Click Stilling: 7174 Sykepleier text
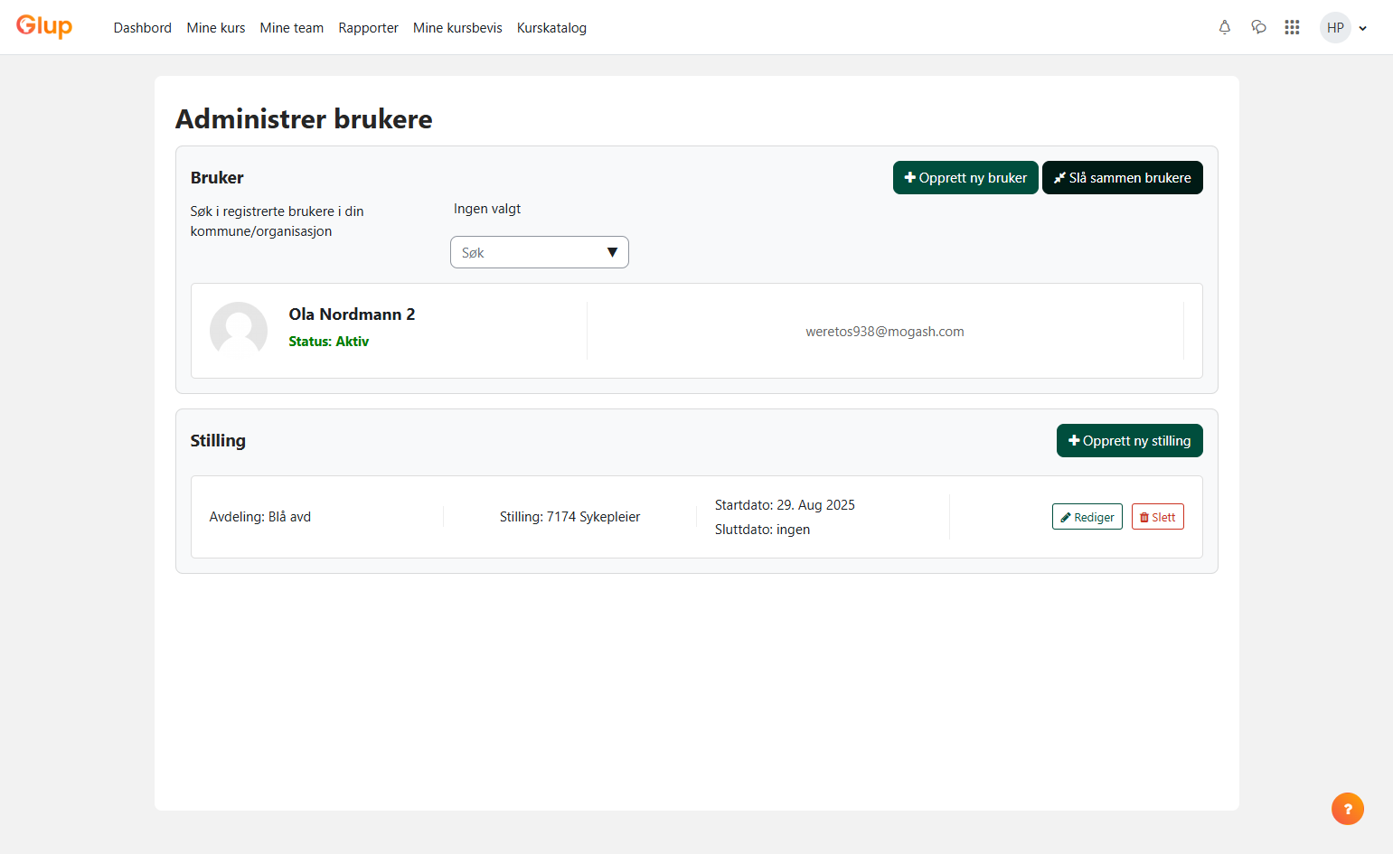The image size is (1393, 854). 569,517
